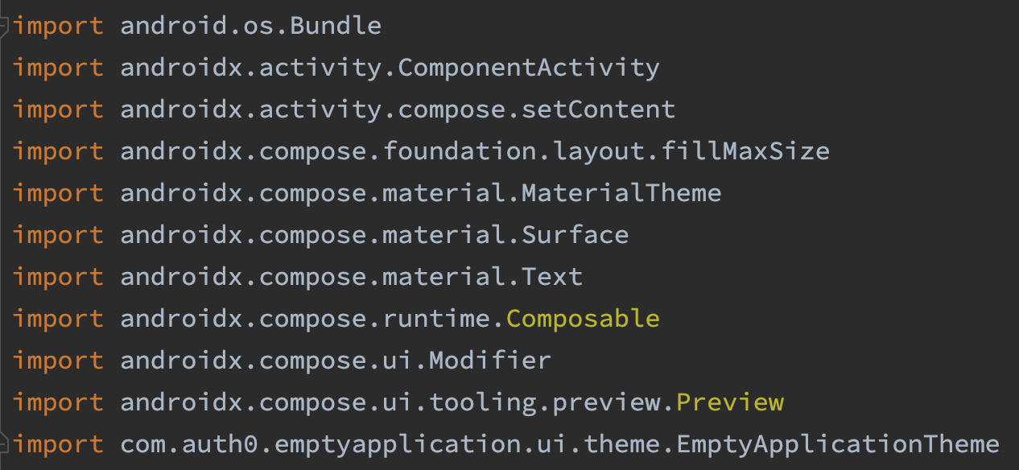Click MaterialTheme in the material import

[621, 193]
